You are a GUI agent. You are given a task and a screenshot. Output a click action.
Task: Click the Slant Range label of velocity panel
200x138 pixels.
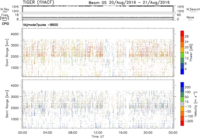click(x=7, y=104)
